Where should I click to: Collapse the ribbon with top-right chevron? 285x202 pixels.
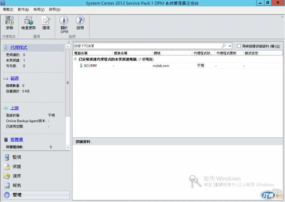pos(282,17)
